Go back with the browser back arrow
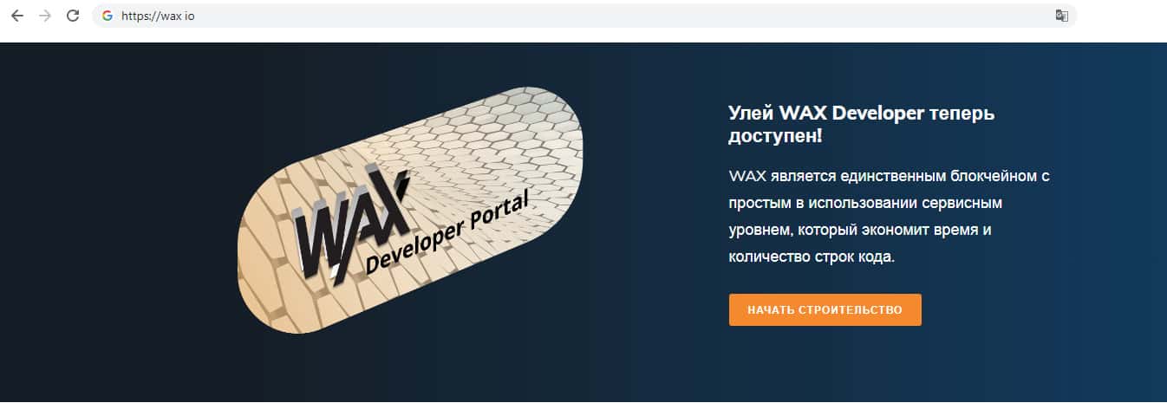The image size is (1167, 403). 16,16
